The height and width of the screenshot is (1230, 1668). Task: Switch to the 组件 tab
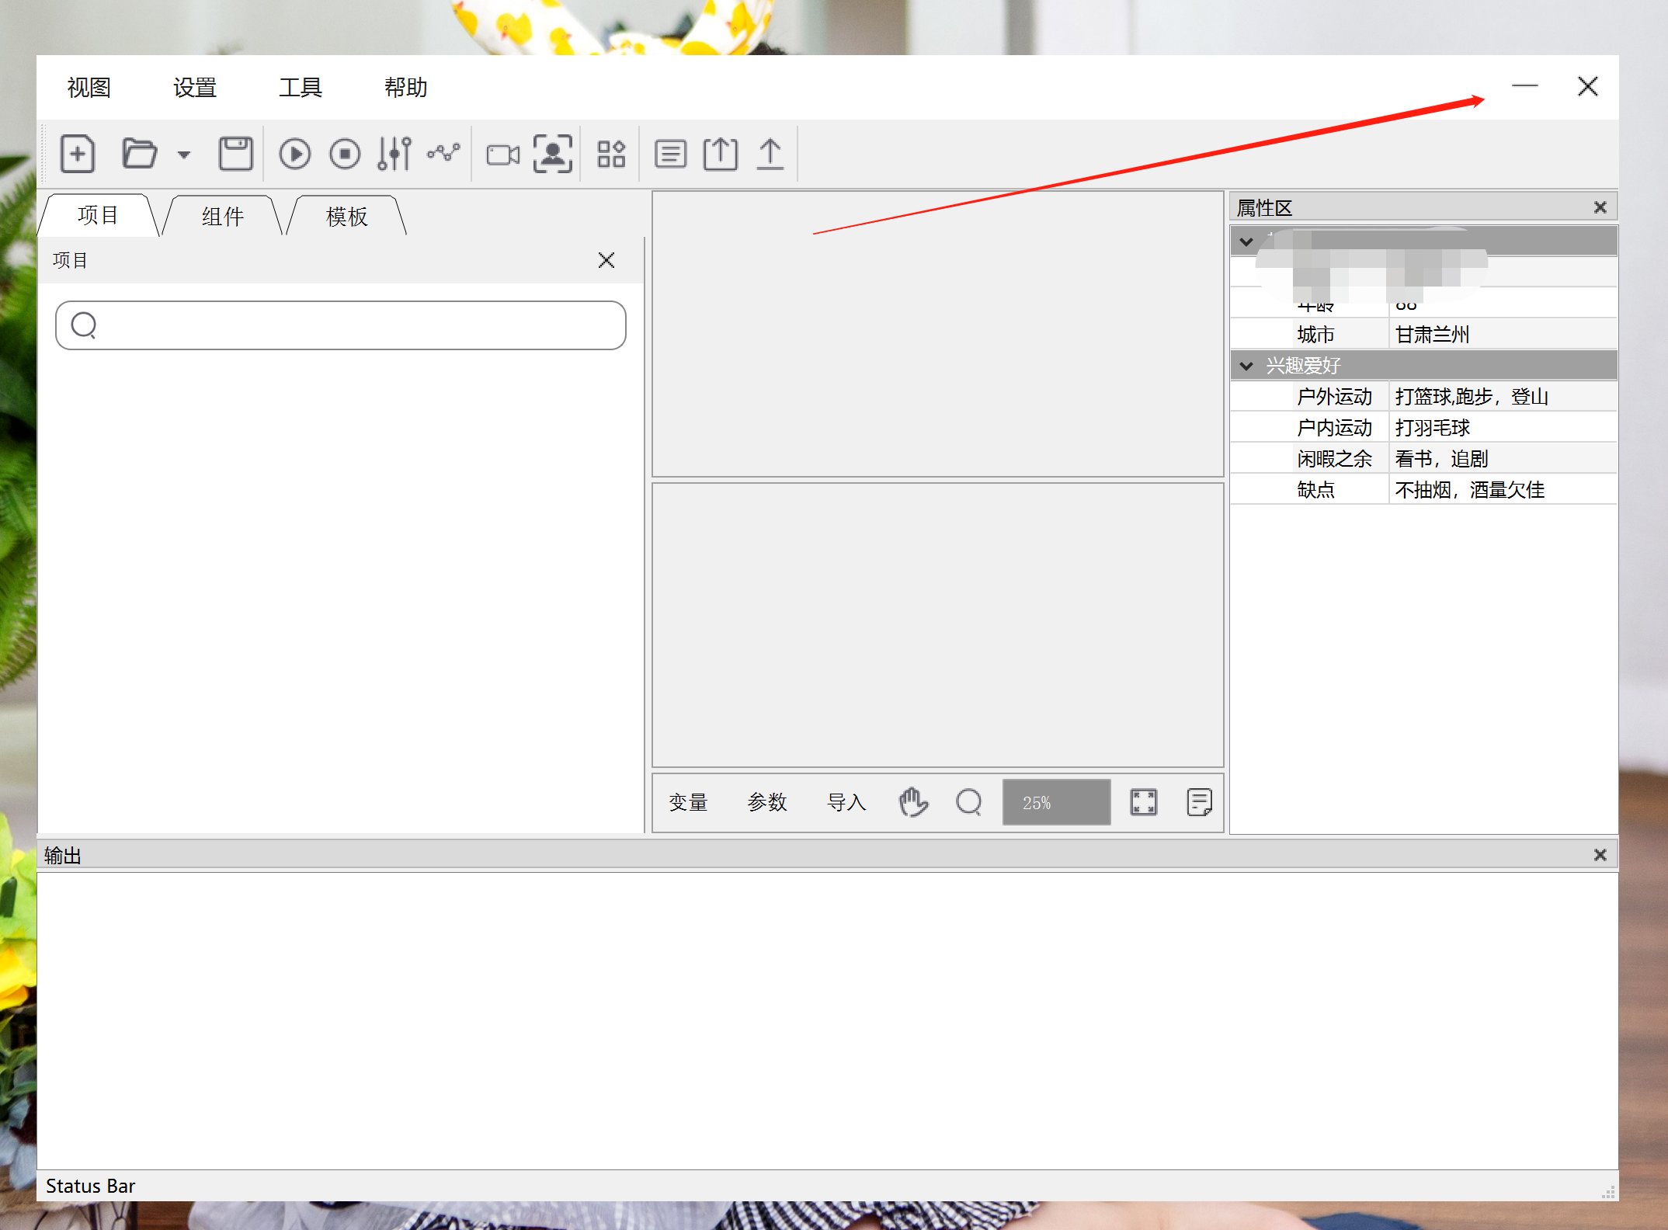click(x=223, y=217)
